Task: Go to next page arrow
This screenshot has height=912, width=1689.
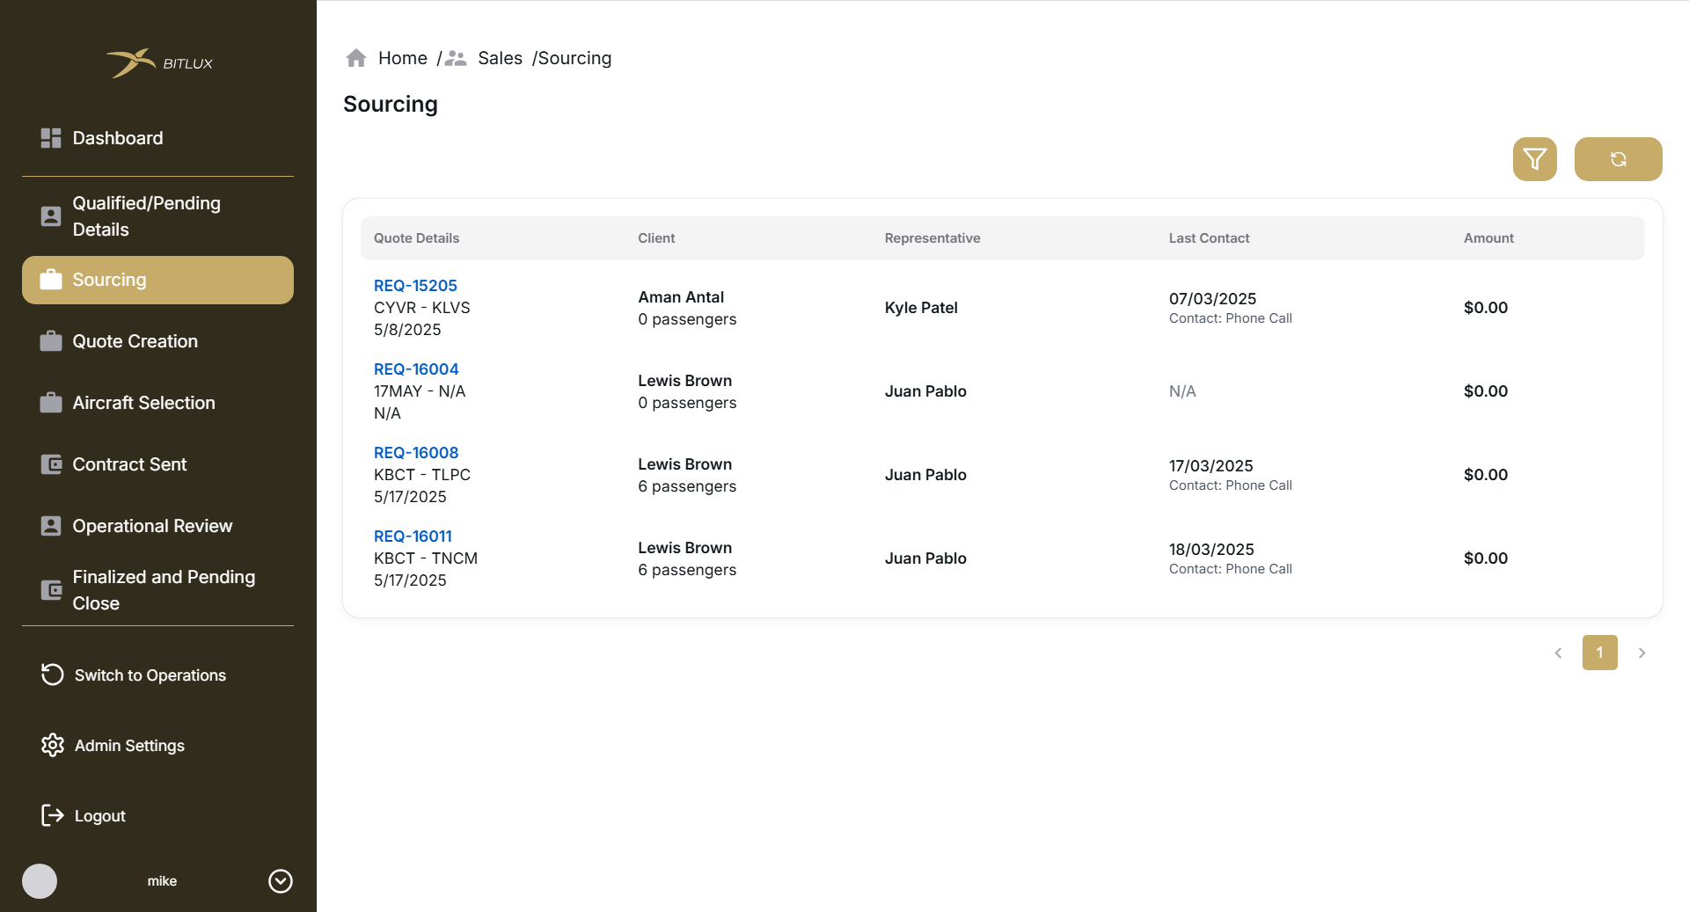Action: tap(1641, 653)
